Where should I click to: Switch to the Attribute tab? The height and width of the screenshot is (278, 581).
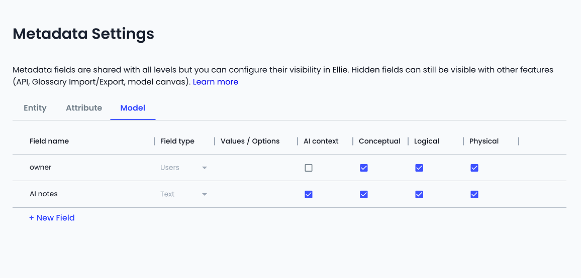[x=84, y=108]
